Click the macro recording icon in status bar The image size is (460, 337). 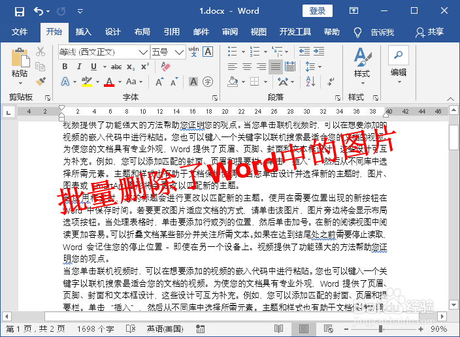[x=201, y=329]
